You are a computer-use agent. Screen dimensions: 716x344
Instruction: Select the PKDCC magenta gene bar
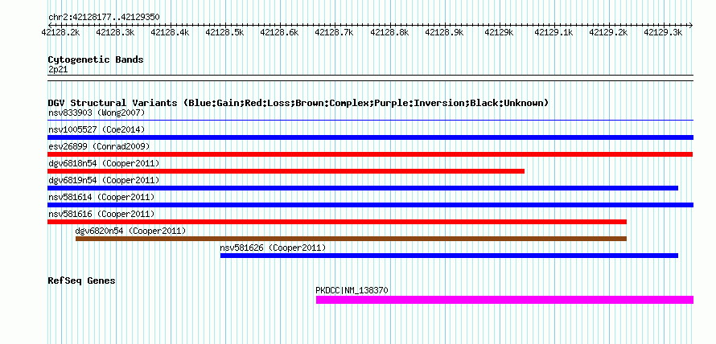pyautogui.click(x=504, y=300)
